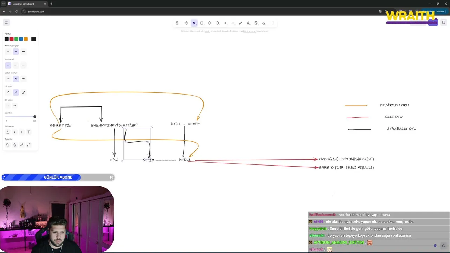450x253 pixels.
Task: Set bold stroke width
Action: coord(16,52)
